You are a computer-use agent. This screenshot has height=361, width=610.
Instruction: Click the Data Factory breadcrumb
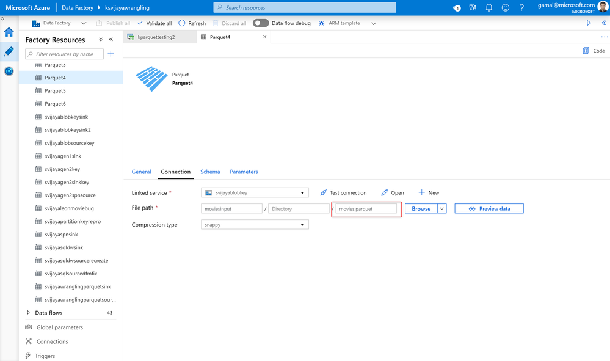pos(78,8)
